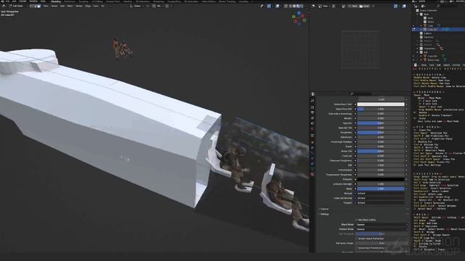Toggle Subsurface Translucency checkbox
This screenshot has width=465, height=261.
tap(357, 248)
